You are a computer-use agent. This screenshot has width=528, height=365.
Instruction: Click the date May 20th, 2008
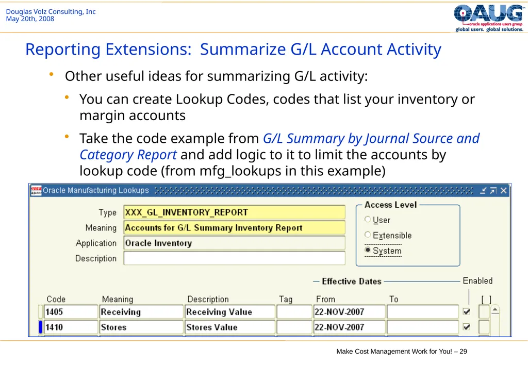tap(30, 19)
